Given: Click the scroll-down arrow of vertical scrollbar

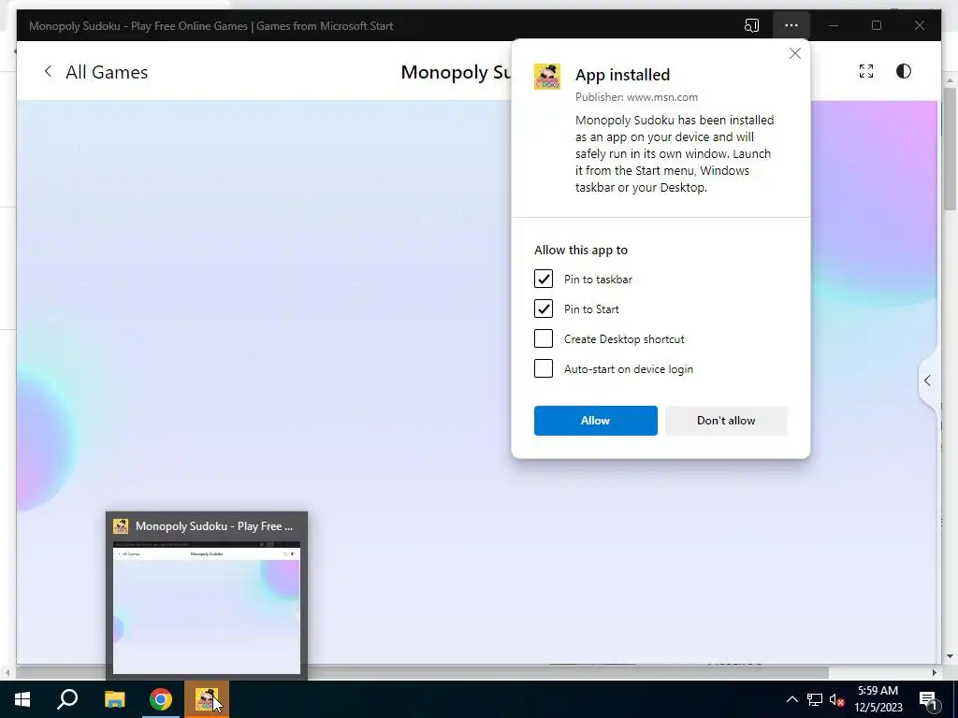Looking at the screenshot, I should [x=950, y=657].
